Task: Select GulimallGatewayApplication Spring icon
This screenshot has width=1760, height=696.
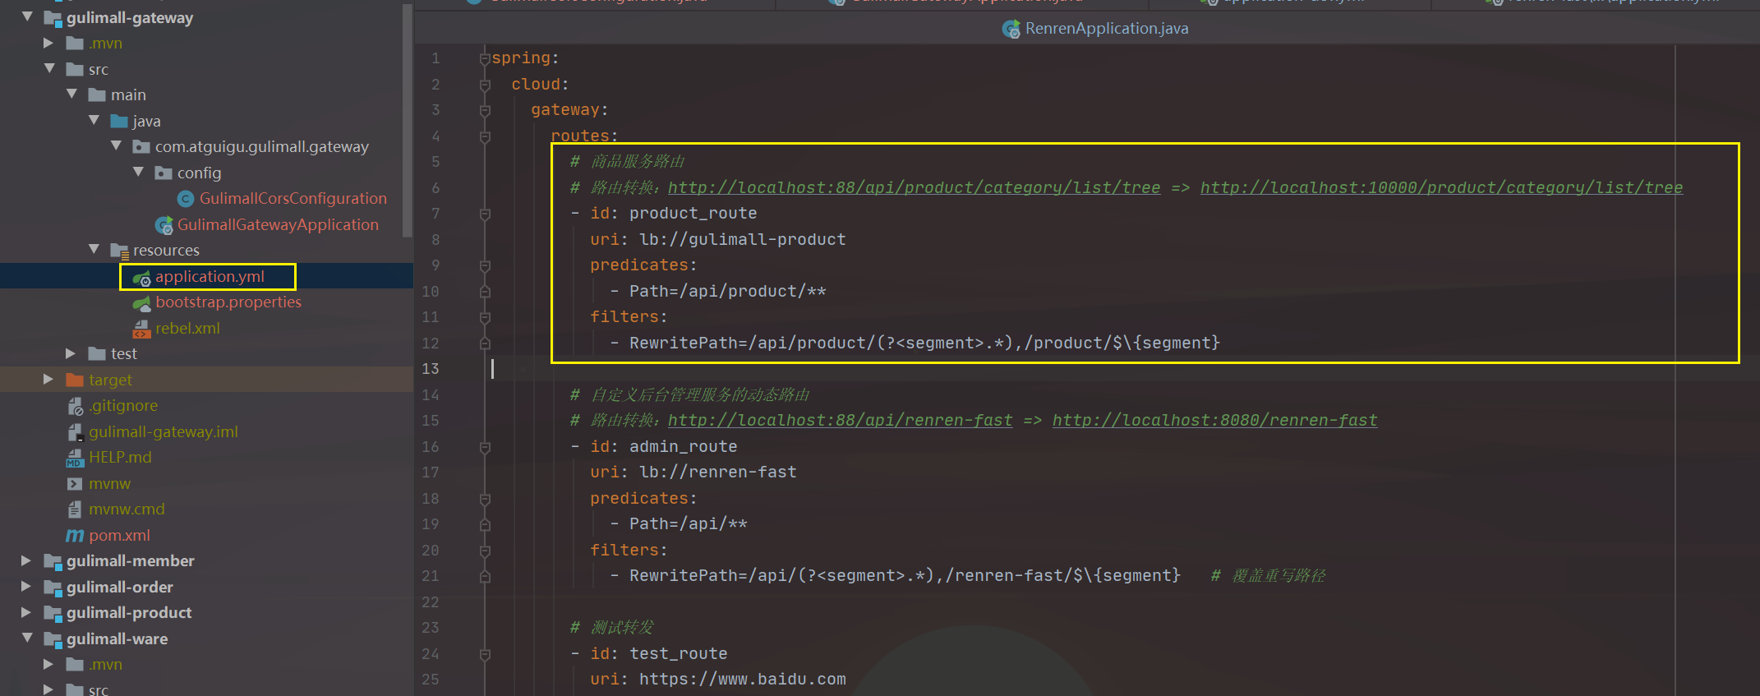Action: pyautogui.click(x=164, y=225)
